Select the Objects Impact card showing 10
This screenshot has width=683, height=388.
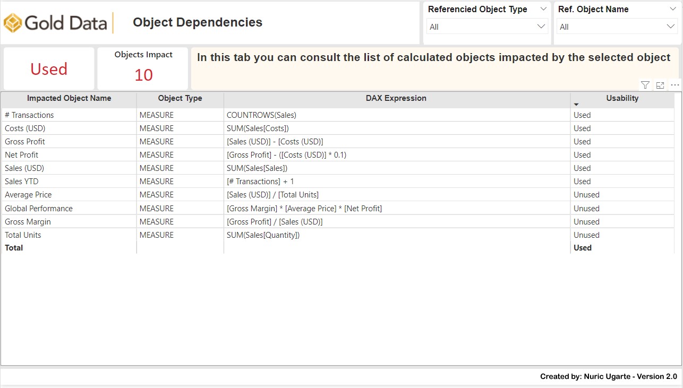tap(143, 68)
